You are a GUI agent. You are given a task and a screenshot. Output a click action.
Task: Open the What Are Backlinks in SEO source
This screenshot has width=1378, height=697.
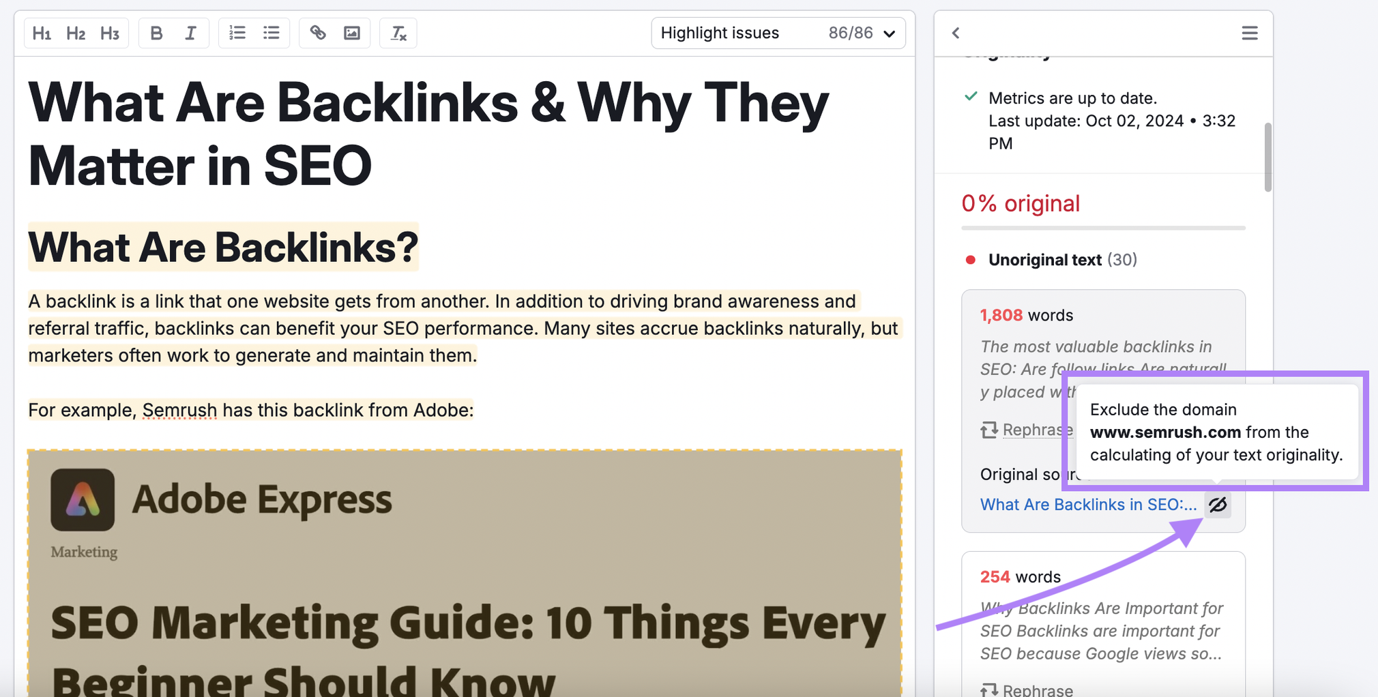click(1087, 505)
